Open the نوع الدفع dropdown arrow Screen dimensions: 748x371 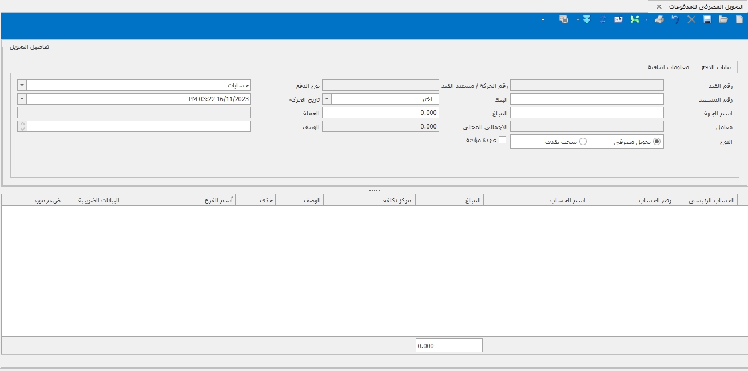[x=22, y=85]
